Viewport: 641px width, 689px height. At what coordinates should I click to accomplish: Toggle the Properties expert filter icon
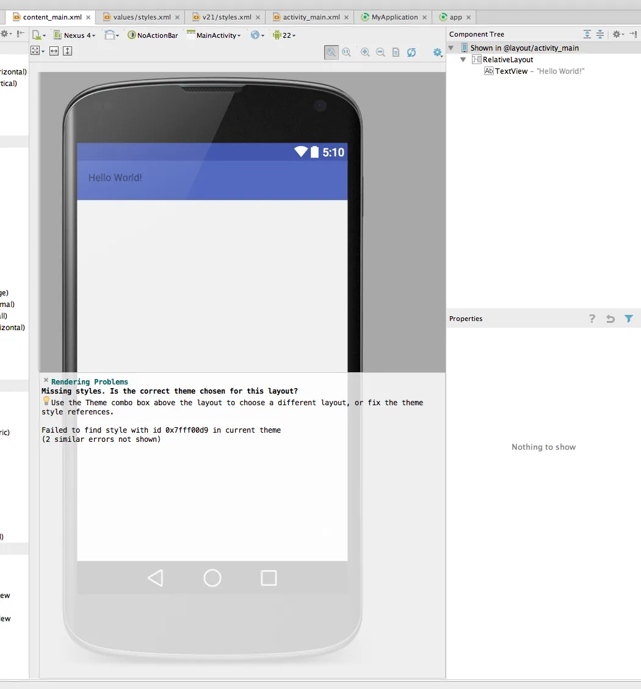(x=629, y=319)
